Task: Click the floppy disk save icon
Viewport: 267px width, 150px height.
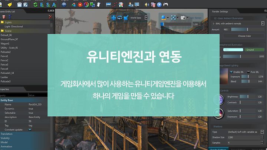Action: [x=20, y=4]
